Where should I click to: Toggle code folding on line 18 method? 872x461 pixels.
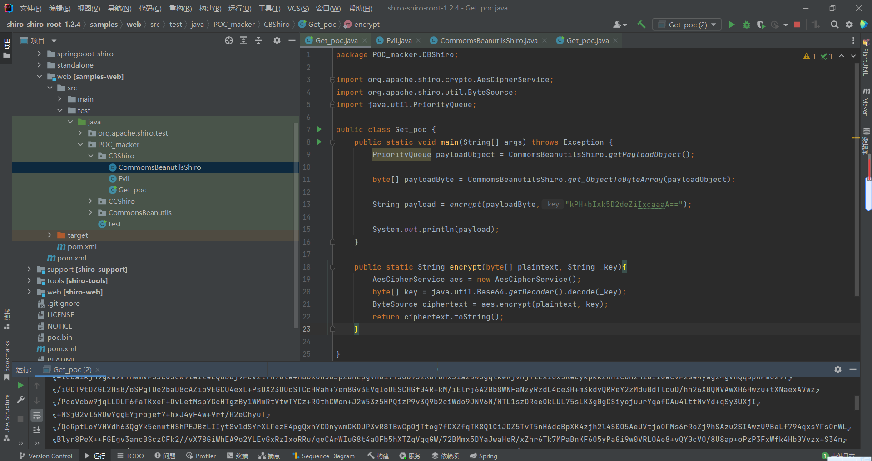coord(332,267)
